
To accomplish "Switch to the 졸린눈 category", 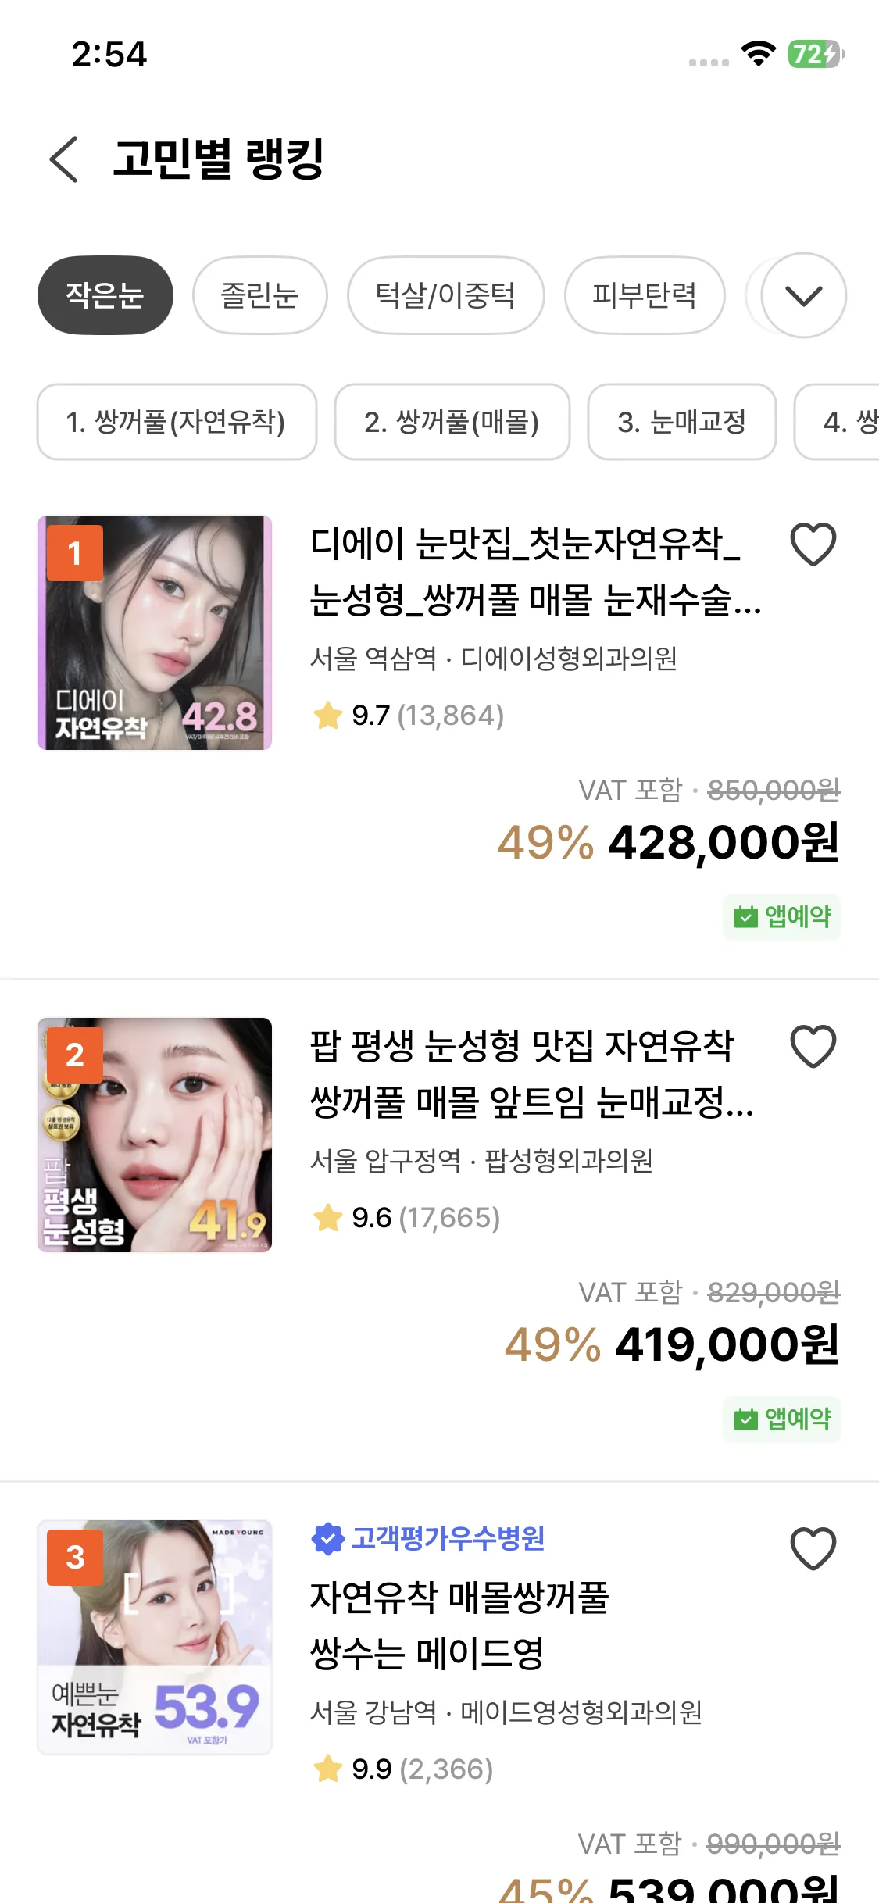I will tap(259, 295).
